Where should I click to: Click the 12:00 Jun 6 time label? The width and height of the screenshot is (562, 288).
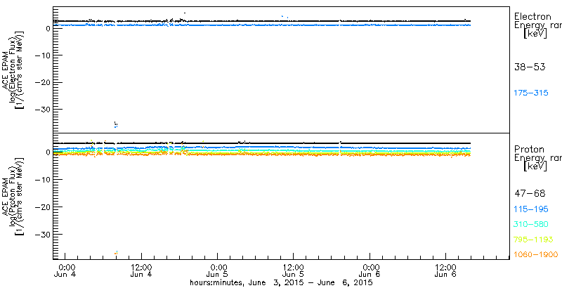click(446, 272)
